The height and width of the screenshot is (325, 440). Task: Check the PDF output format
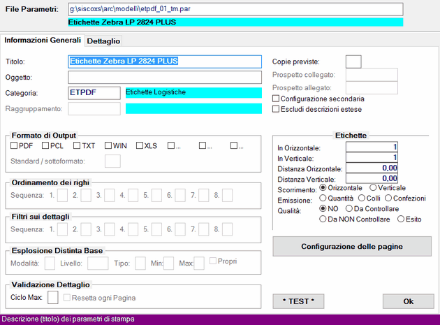14,145
